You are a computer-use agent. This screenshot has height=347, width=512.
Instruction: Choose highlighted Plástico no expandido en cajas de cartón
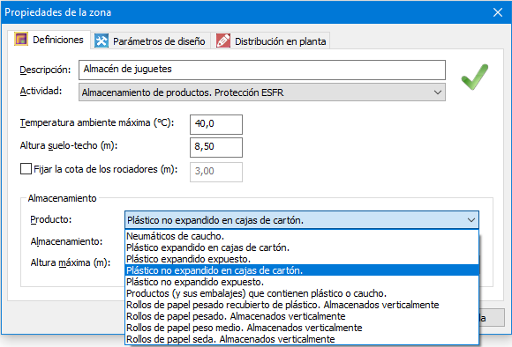coord(302,270)
